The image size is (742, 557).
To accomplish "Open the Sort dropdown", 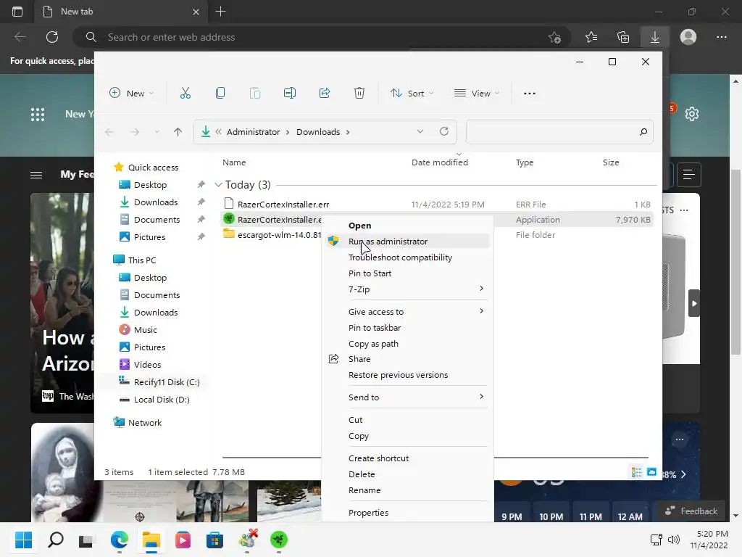I will 412,94.
